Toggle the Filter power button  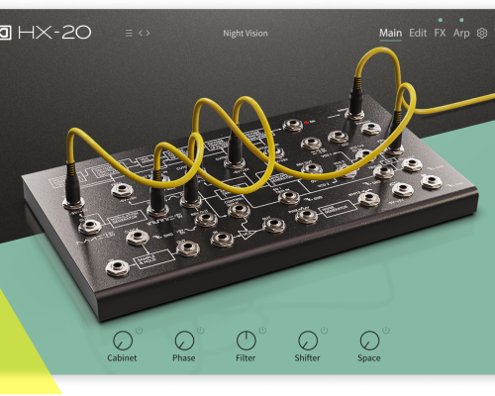[262, 330]
